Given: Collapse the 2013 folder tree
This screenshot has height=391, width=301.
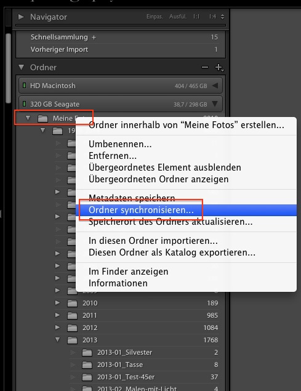Looking at the screenshot, I should 58,340.
